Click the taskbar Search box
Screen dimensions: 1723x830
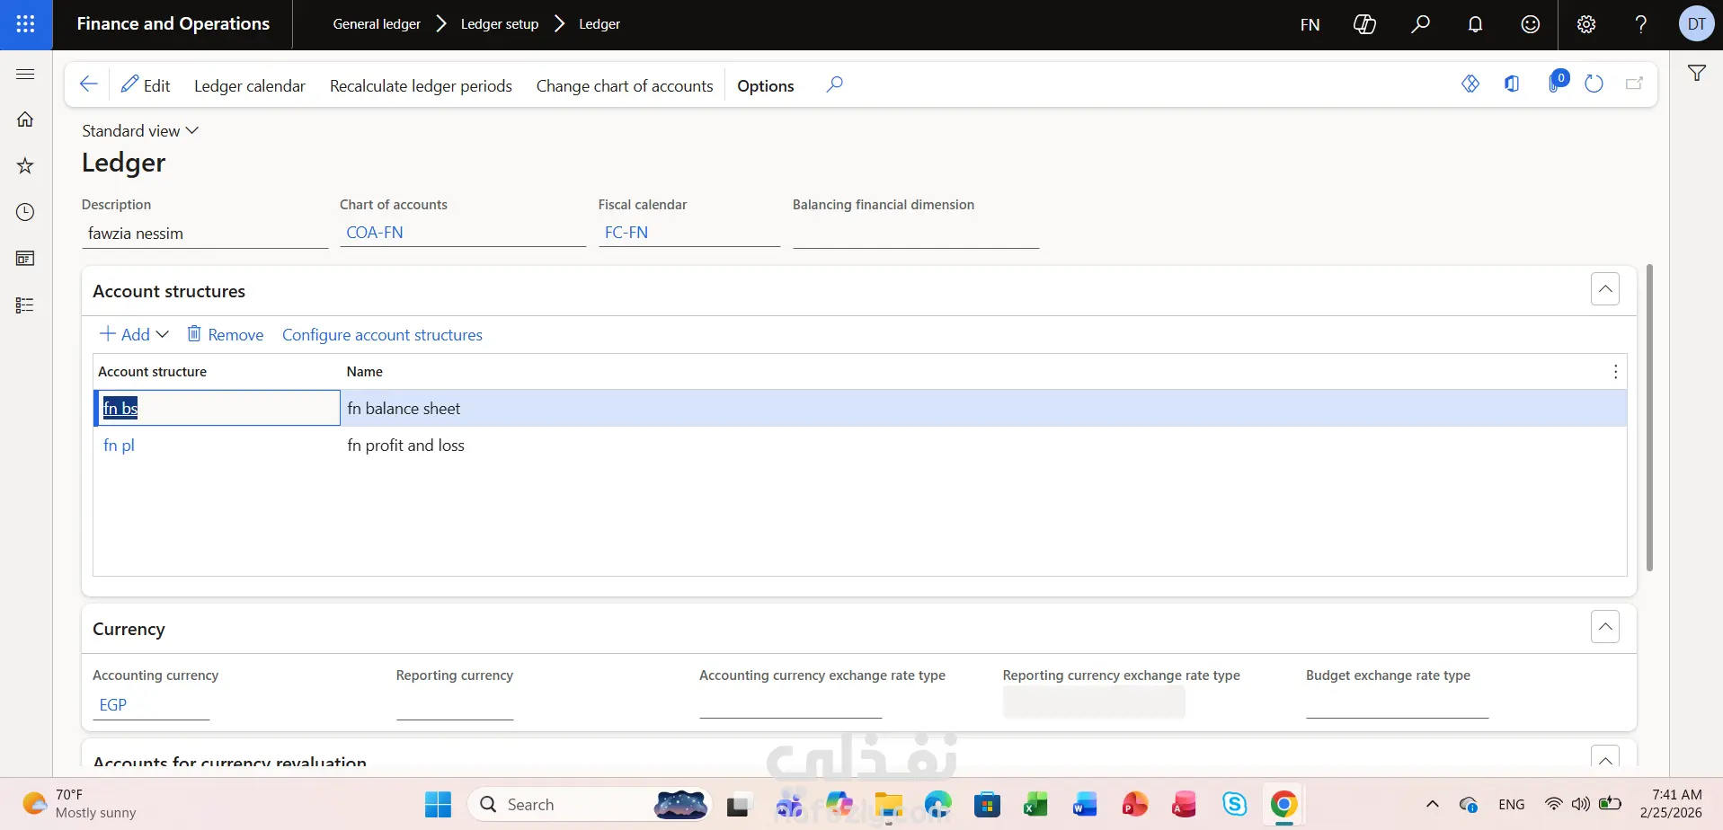[590, 805]
